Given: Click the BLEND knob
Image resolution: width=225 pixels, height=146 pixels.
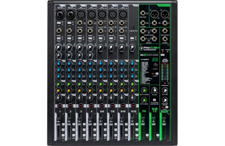Looking at the screenshot, I should pos(154,90).
